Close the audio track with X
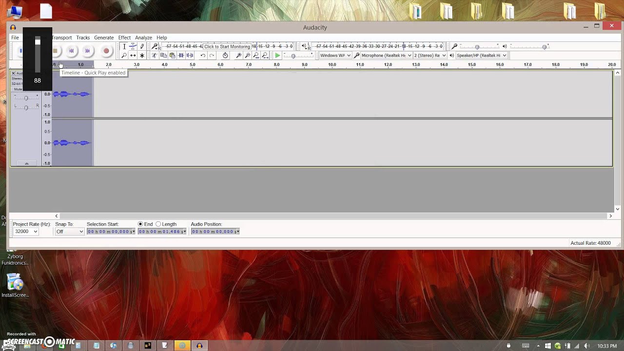Viewport: 624px width, 351px height. (x=13, y=73)
